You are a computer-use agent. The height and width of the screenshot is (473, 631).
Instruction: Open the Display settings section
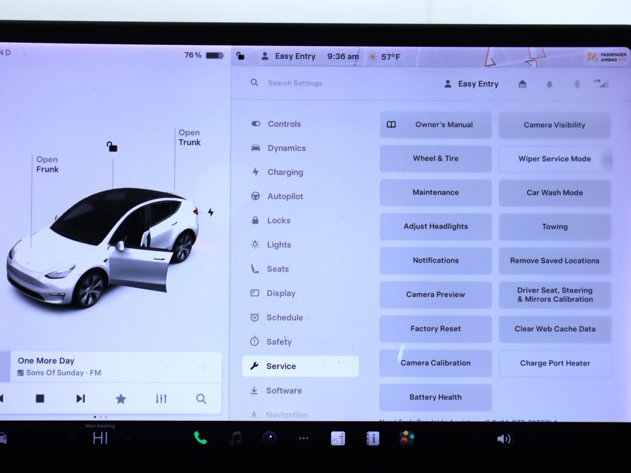[280, 293]
